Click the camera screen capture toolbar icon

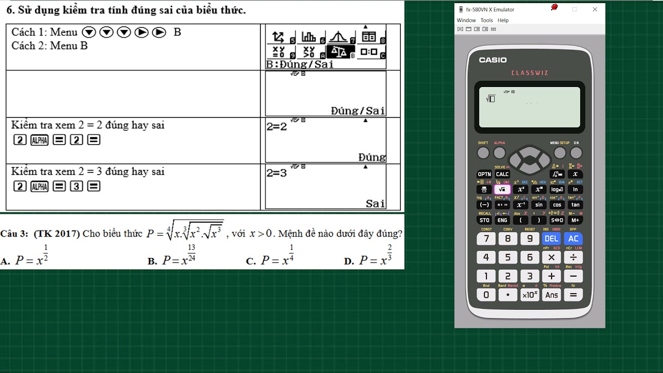[485, 29]
